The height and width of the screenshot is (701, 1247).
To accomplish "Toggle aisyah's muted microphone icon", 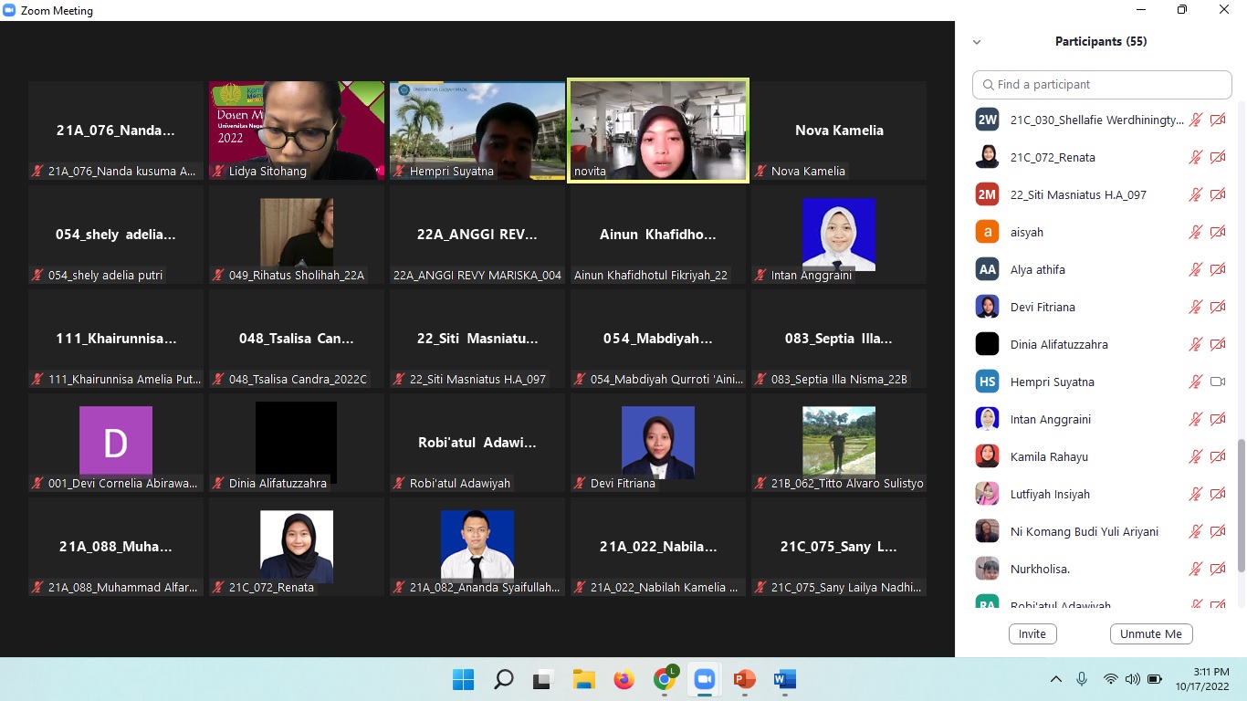I will [x=1195, y=232].
